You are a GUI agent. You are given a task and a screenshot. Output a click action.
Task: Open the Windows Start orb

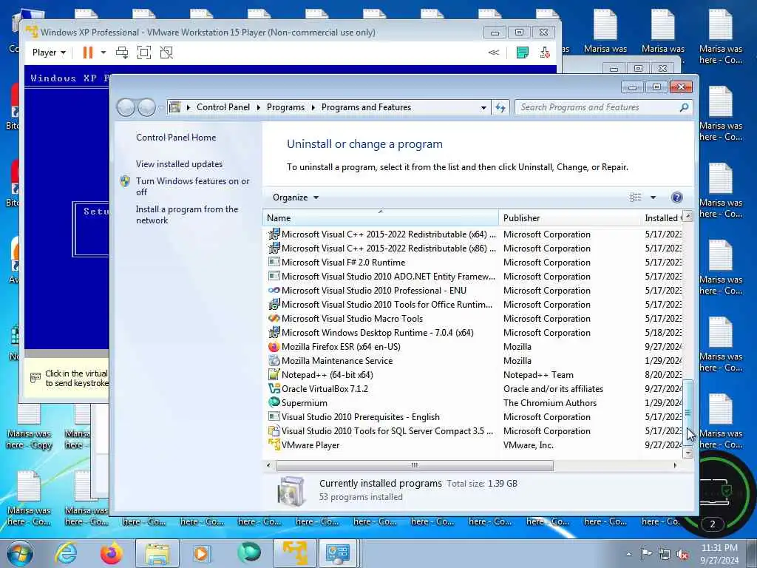click(20, 553)
